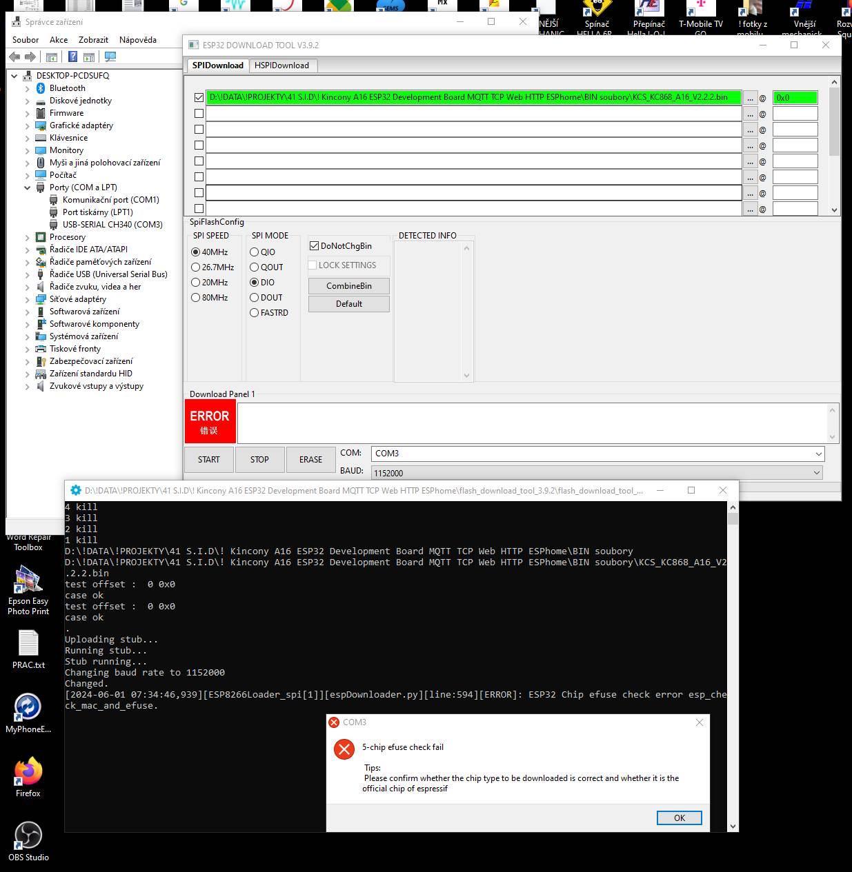
Task: Collapse the Porty (COM a LPT) node
Action: point(28,187)
